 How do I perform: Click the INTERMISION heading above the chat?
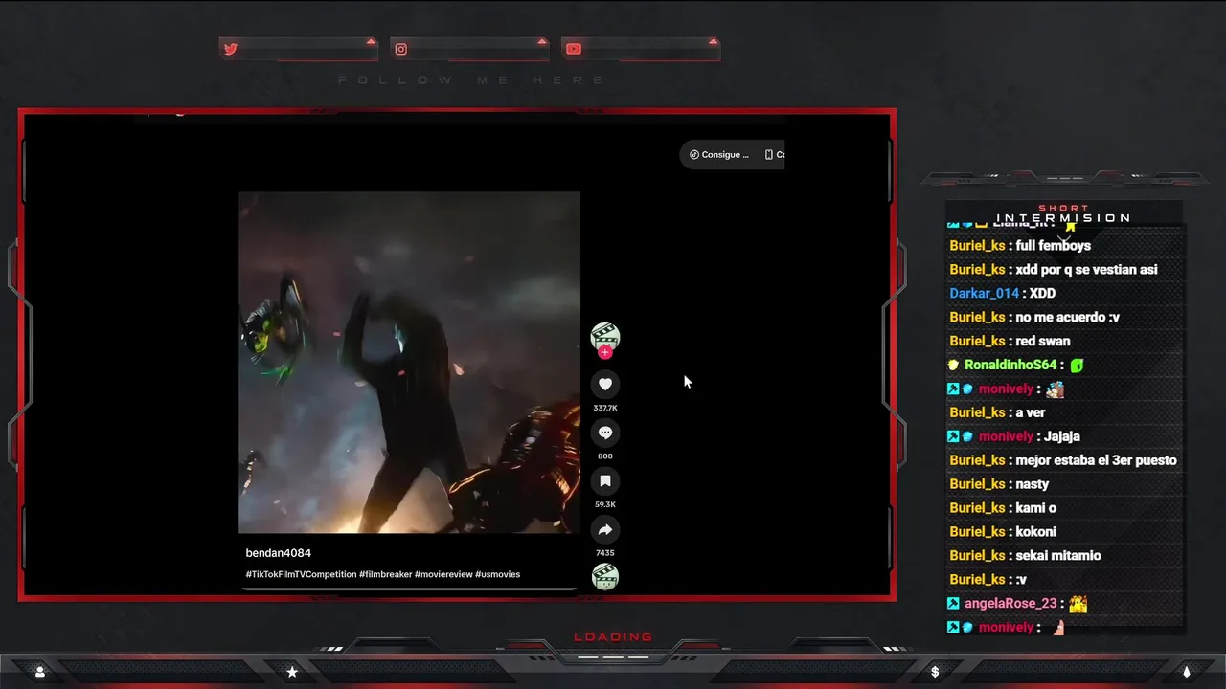pos(1063,218)
